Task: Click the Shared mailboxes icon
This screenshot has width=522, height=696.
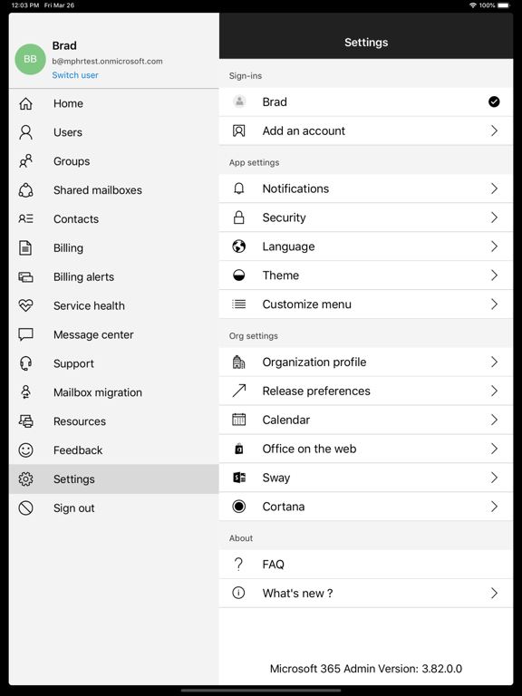Action: pos(25,190)
